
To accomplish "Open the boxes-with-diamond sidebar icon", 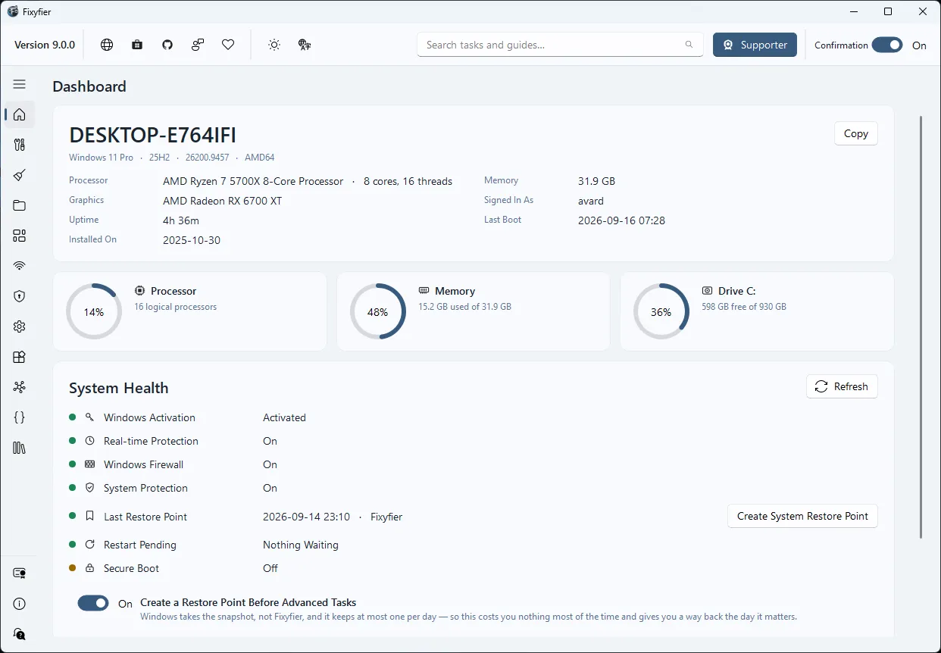I will [x=20, y=357].
